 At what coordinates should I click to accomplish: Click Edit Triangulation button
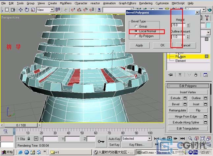click(x=188, y=128)
